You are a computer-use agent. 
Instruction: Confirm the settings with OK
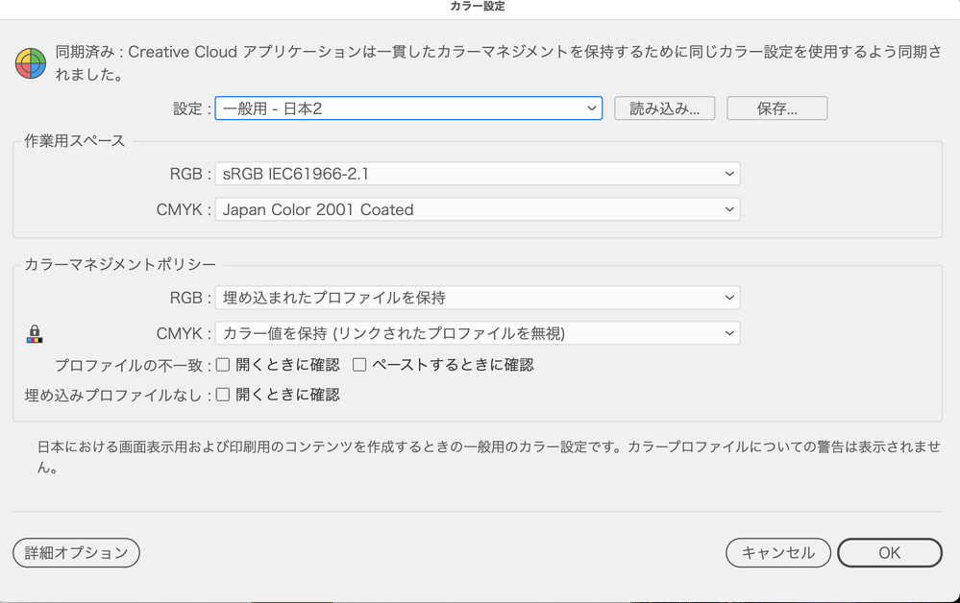coord(889,553)
